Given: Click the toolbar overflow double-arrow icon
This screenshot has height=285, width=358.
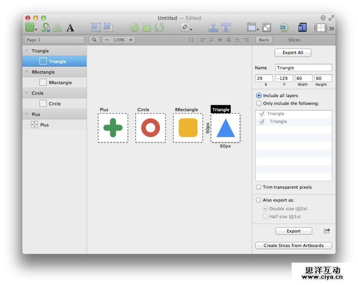Looking at the screenshot, I should click(332, 29).
